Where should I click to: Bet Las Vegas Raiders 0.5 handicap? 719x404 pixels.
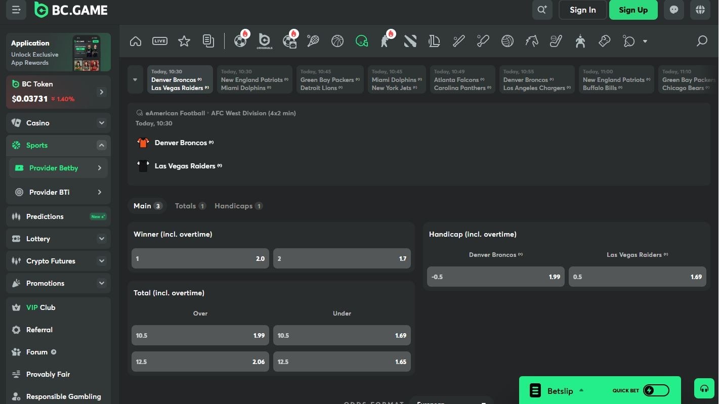638,277
